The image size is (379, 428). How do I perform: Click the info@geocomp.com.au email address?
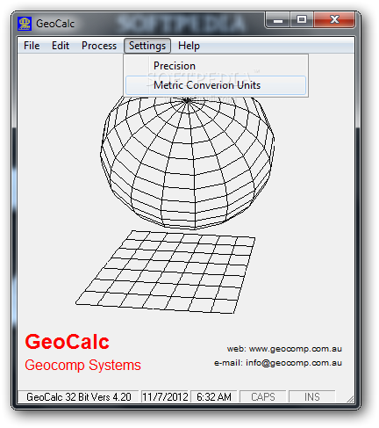(294, 363)
